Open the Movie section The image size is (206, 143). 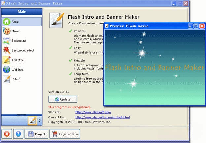pyautogui.click(x=22, y=31)
